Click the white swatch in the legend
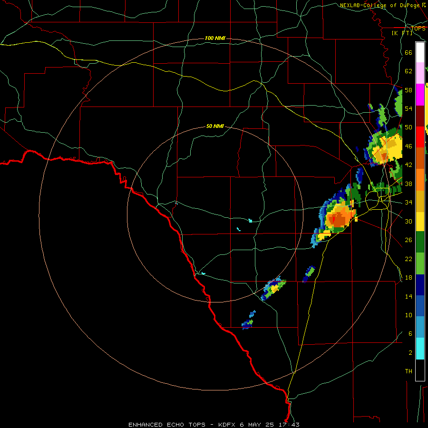428x428 pixels. (420, 52)
